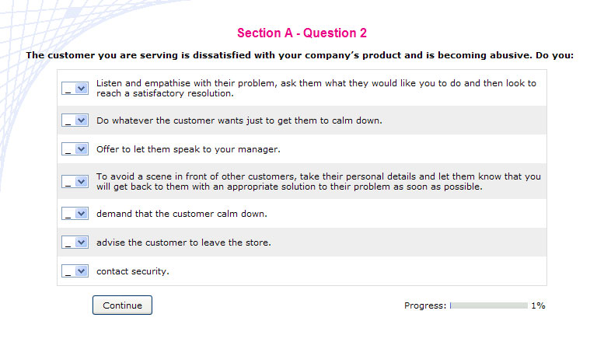The image size is (604, 349).
Task: Expand dropdown for 'advise the customer to leave the store'
Action: click(x=75, y=243)
